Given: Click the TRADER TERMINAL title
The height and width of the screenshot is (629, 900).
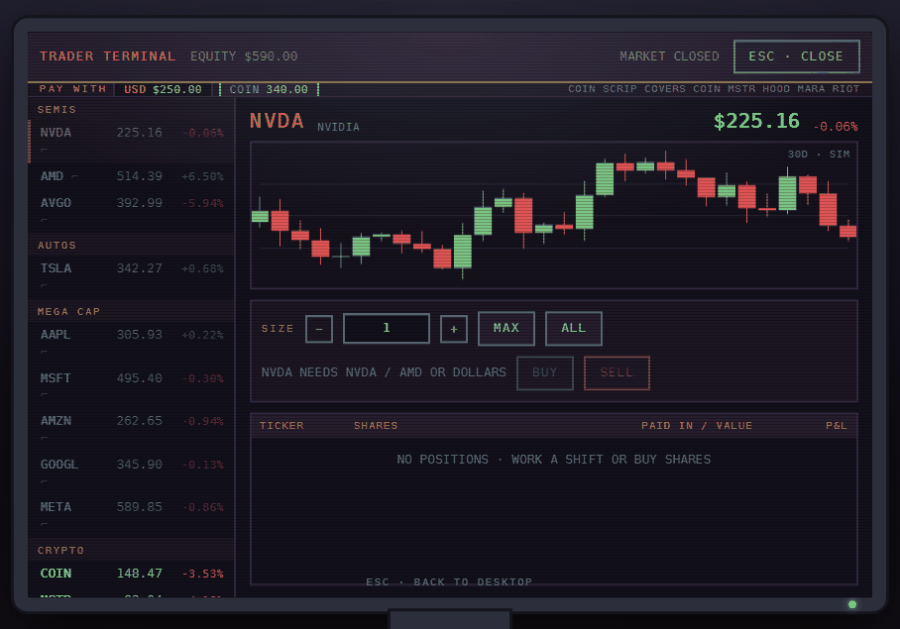Looking at the screenshot, I should (x=107, y=56).
